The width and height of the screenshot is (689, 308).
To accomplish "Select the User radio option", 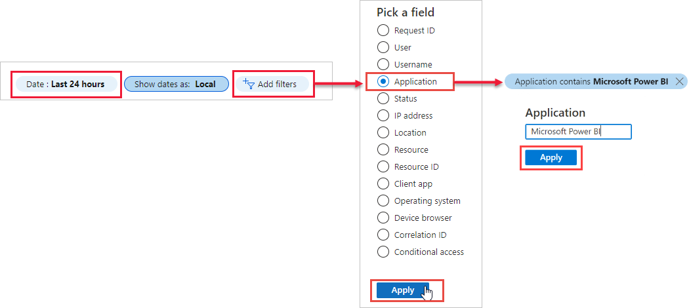I will click(383, 47).
